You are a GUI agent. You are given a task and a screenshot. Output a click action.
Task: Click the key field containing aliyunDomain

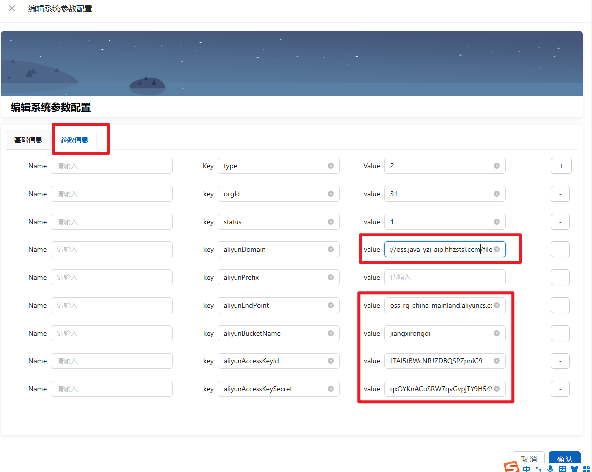(x=278, y=249)
